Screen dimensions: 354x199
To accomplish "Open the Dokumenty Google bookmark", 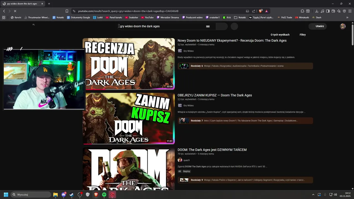I will 79,17.
